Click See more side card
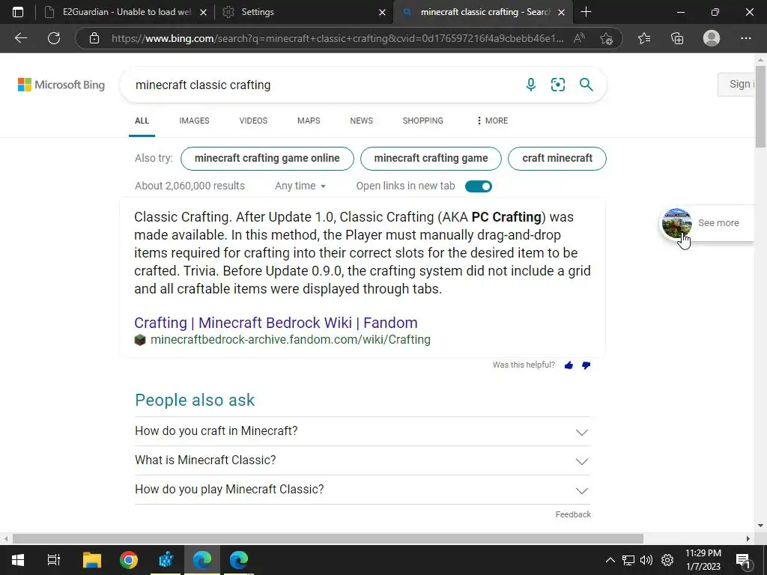 pyautogui.click(x=707, y=223)
